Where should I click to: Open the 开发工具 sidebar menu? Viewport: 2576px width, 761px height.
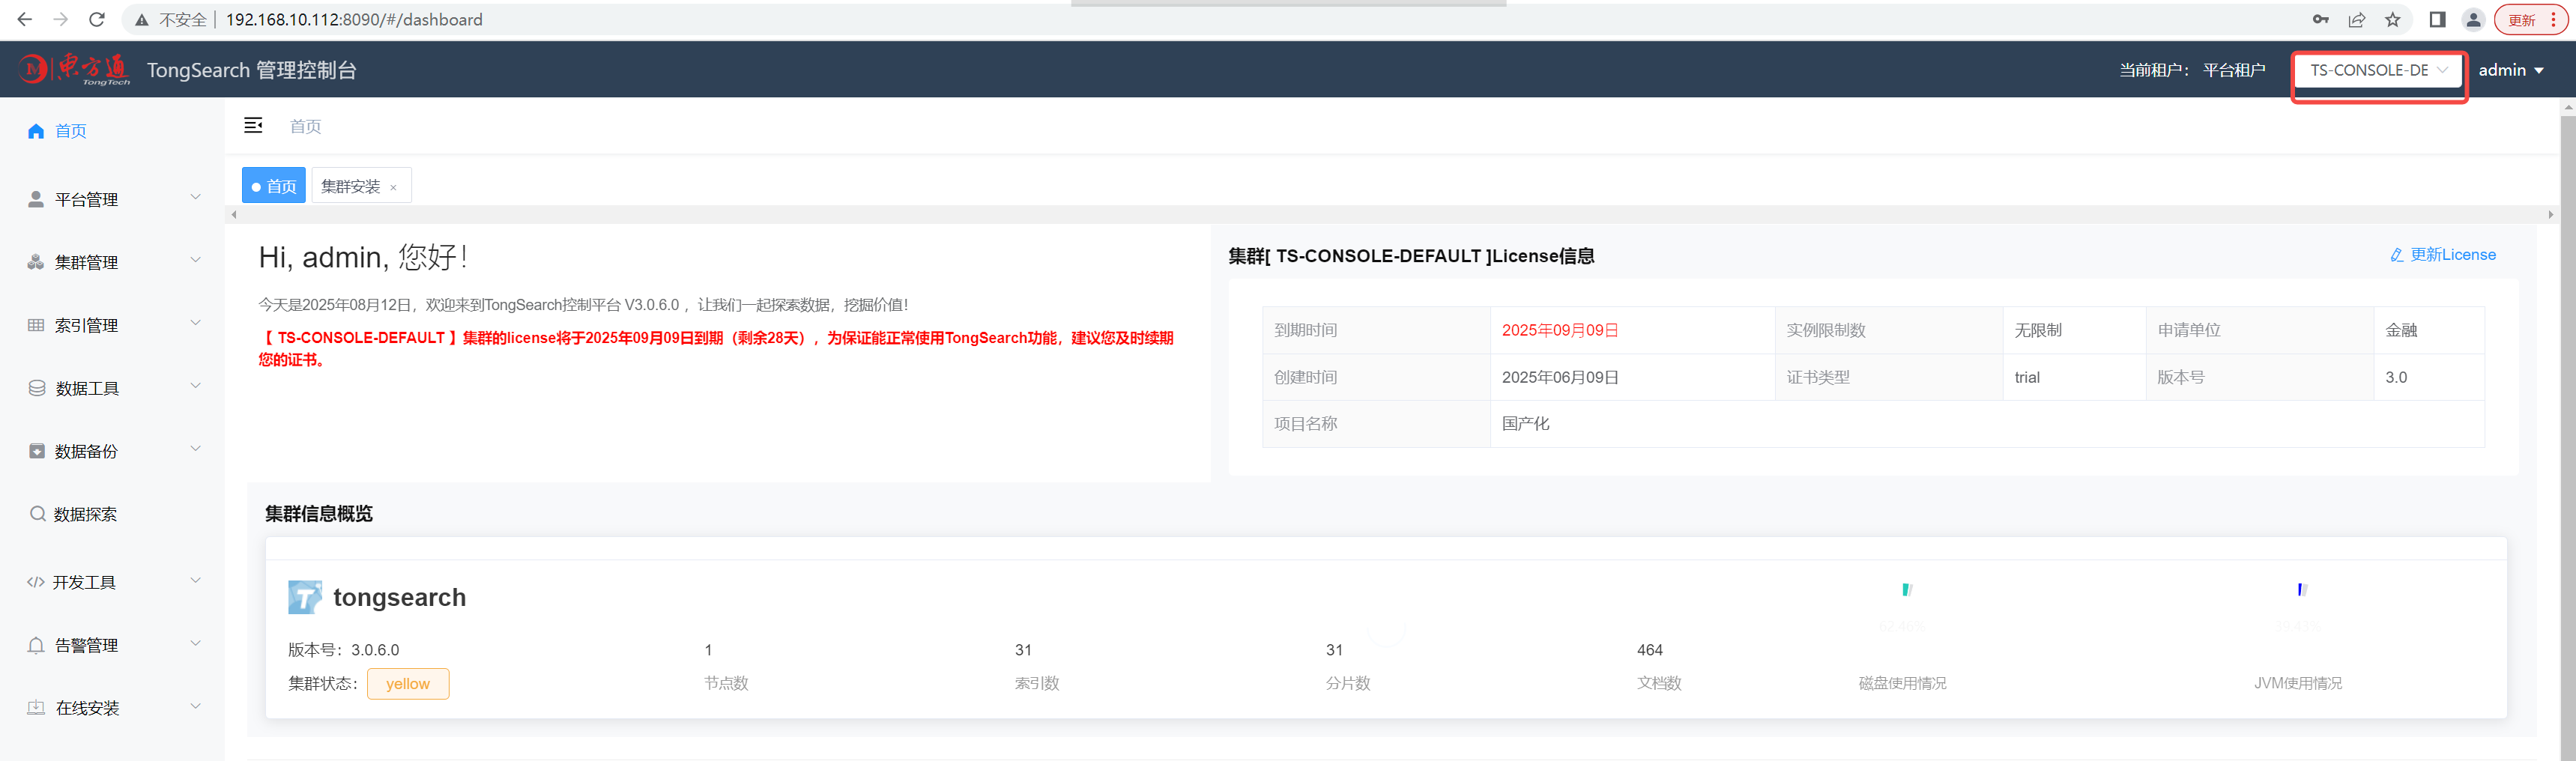(x=112, y=582)
